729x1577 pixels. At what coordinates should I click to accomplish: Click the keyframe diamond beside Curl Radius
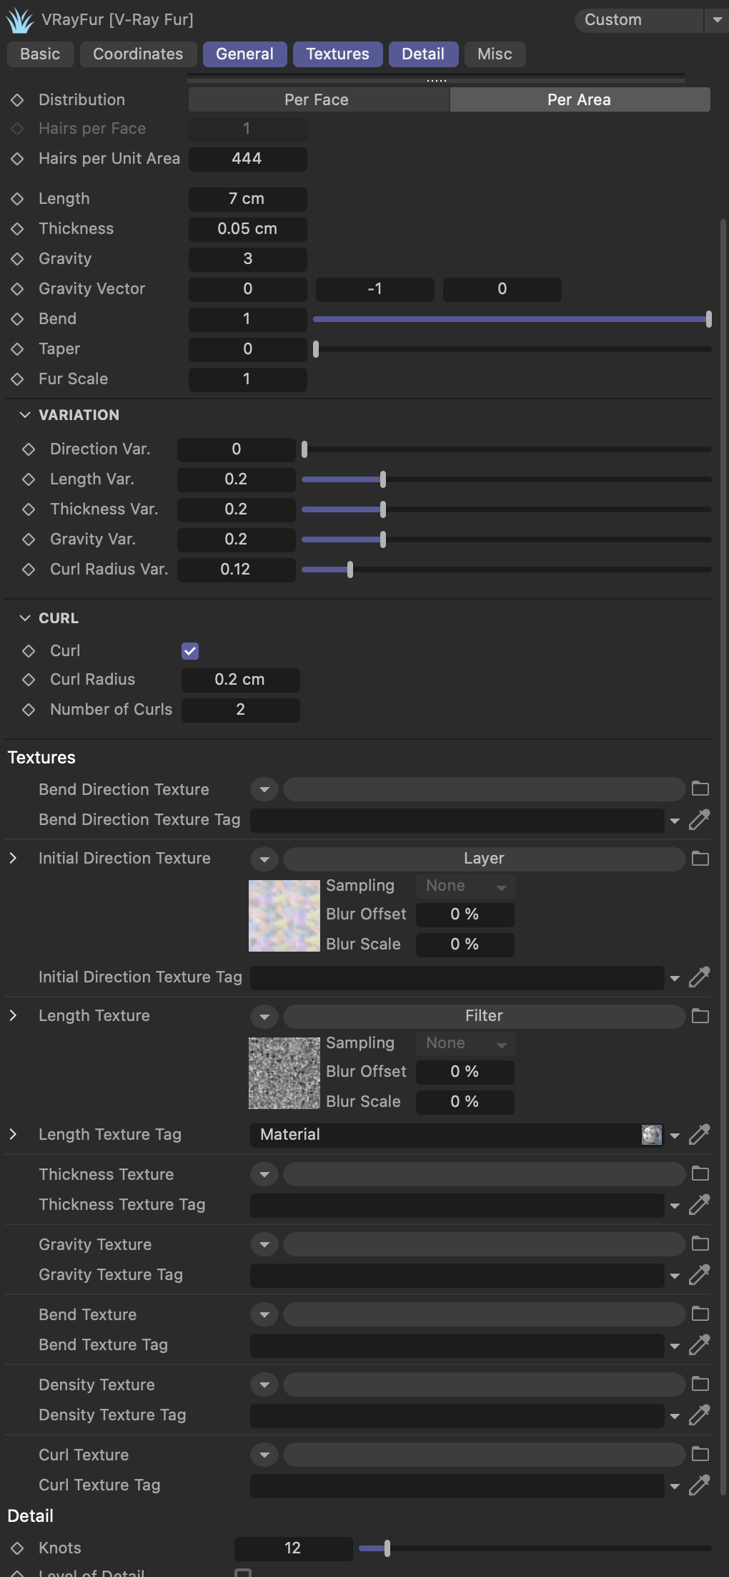coord(29,679)
